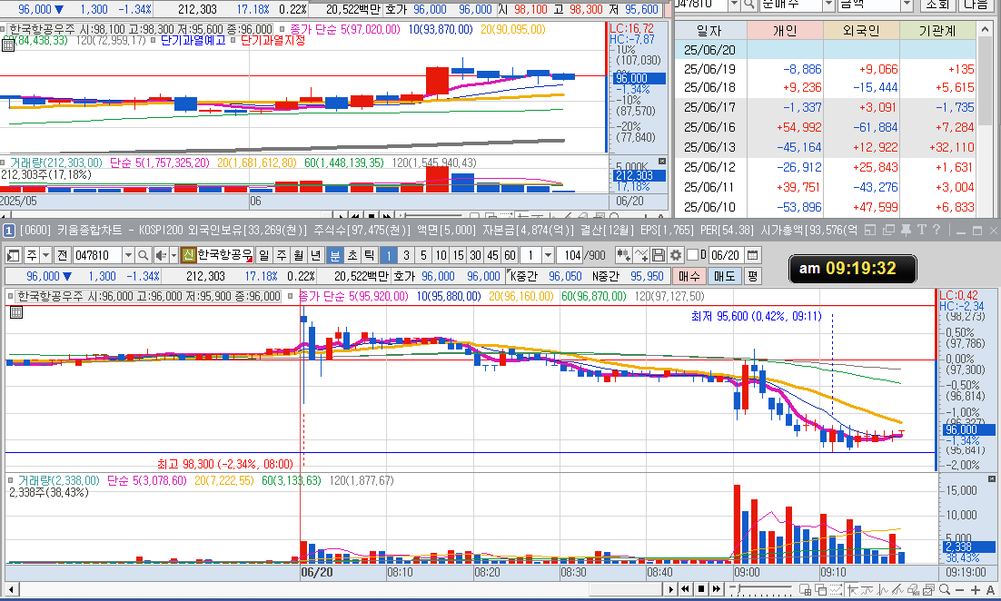Collapse the daily chart volume pane with its corner button

coord(662,162)
